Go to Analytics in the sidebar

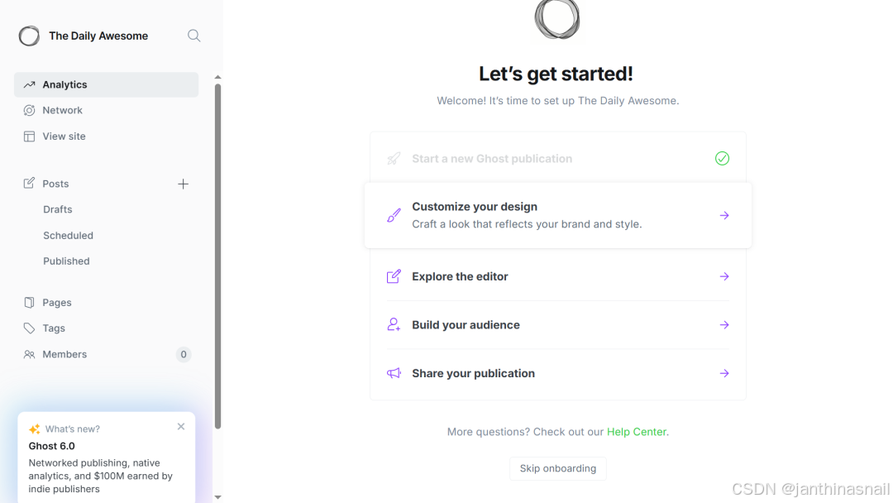pyautogui.click(x=107, y=84)
